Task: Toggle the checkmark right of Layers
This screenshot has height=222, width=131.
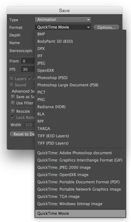Action: click(x=30, y=78)
